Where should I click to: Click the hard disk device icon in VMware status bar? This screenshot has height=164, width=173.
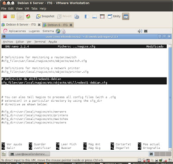[139, 160]
